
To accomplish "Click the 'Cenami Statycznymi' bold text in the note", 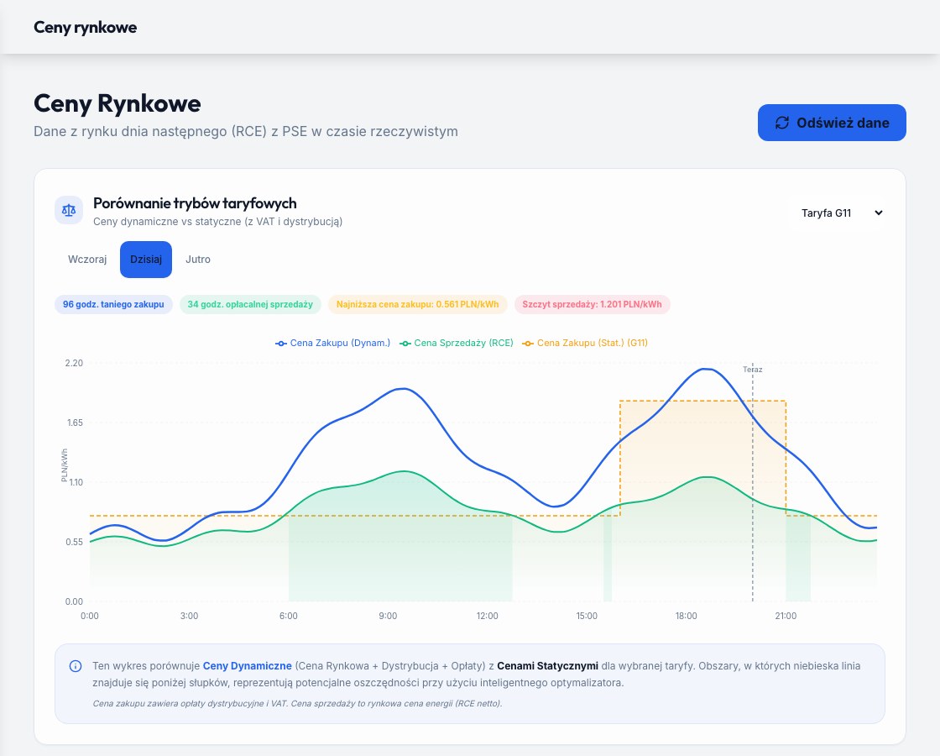I will [x=547, y=666].
